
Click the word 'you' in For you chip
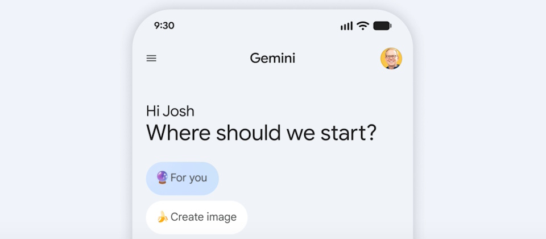198,178
